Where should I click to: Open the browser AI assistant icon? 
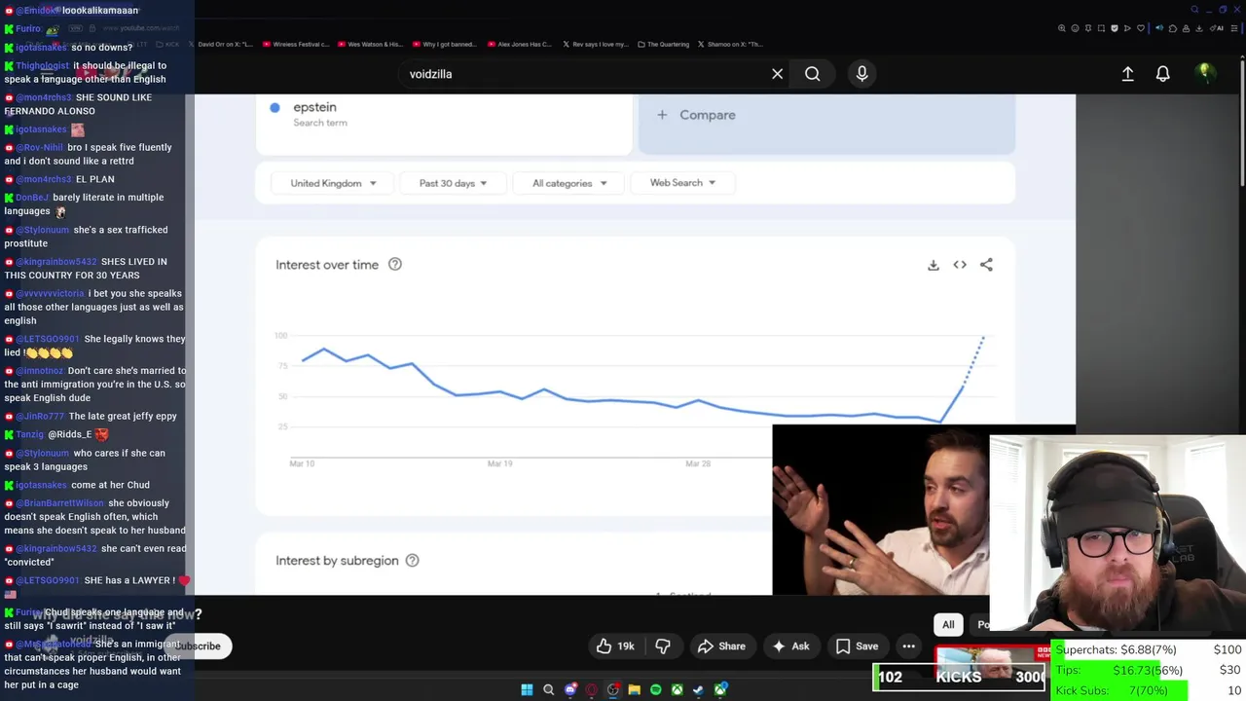pos(1217,28)
